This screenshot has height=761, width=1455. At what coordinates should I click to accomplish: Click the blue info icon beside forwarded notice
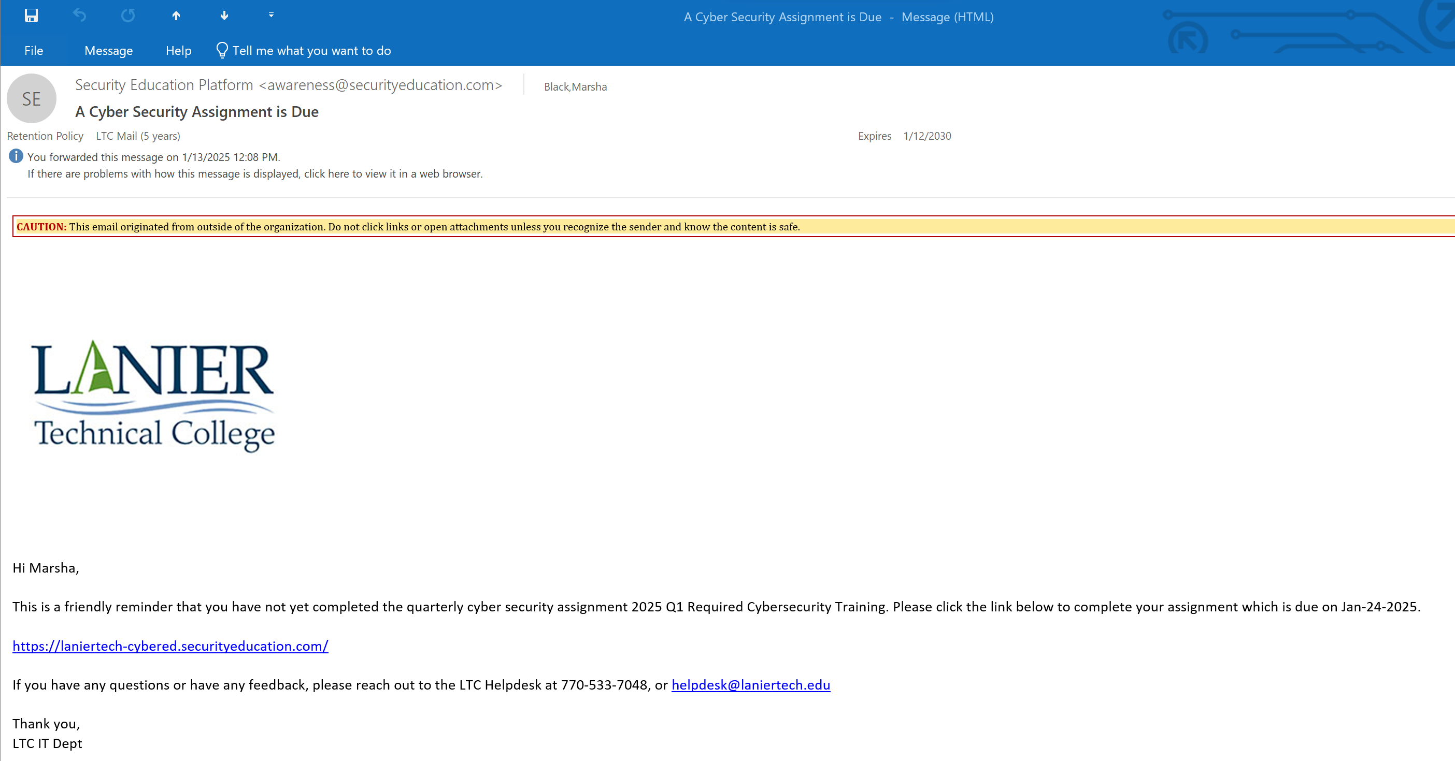(16, 156)
